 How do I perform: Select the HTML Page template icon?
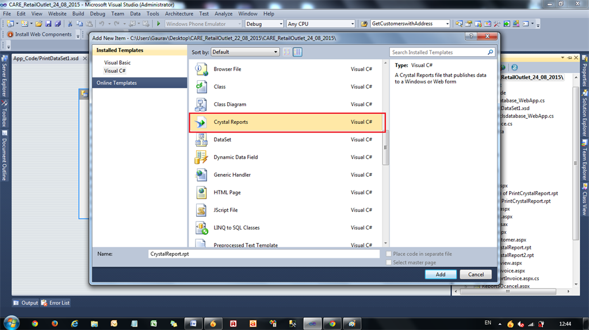click(201, 193)
